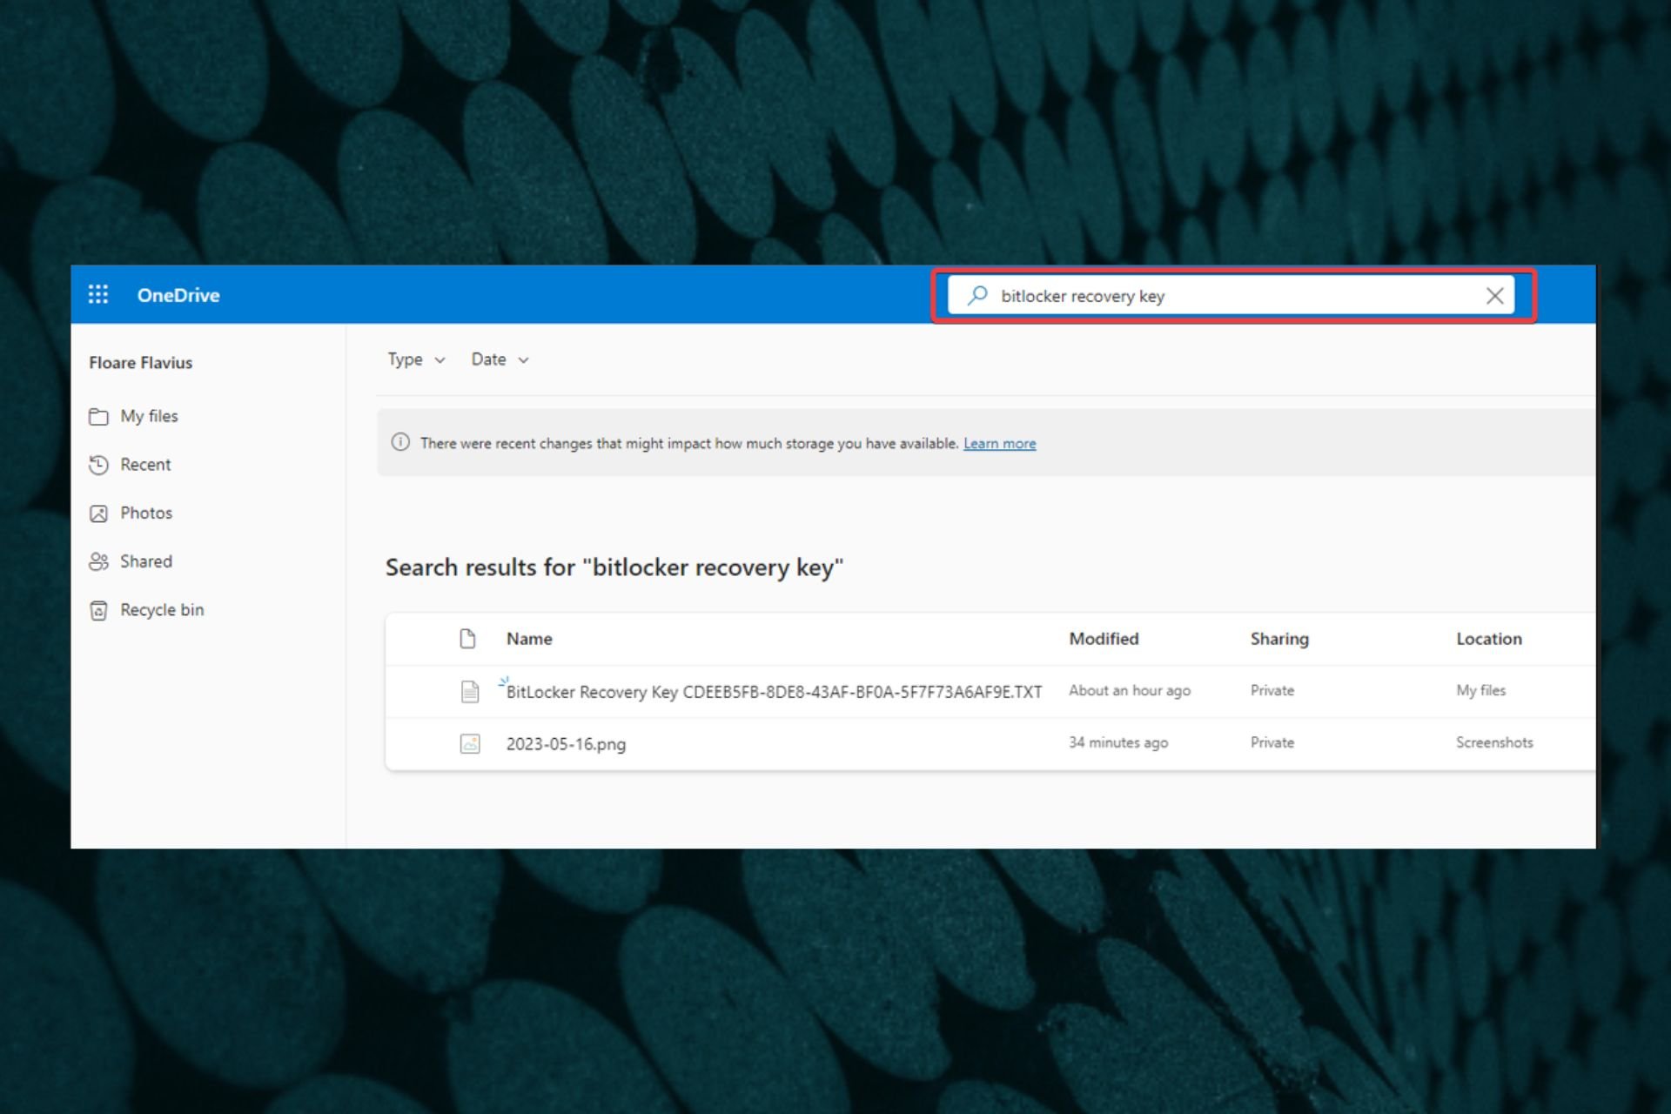Follow the Learn more link
Viewport: 1671px width, 1114px height.
tap(999, 443)
